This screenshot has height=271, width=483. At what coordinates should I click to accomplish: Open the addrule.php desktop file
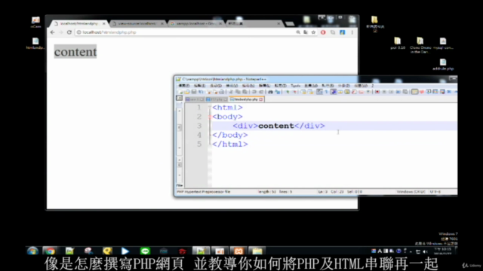pyautogui.click(x=443, y=65)
